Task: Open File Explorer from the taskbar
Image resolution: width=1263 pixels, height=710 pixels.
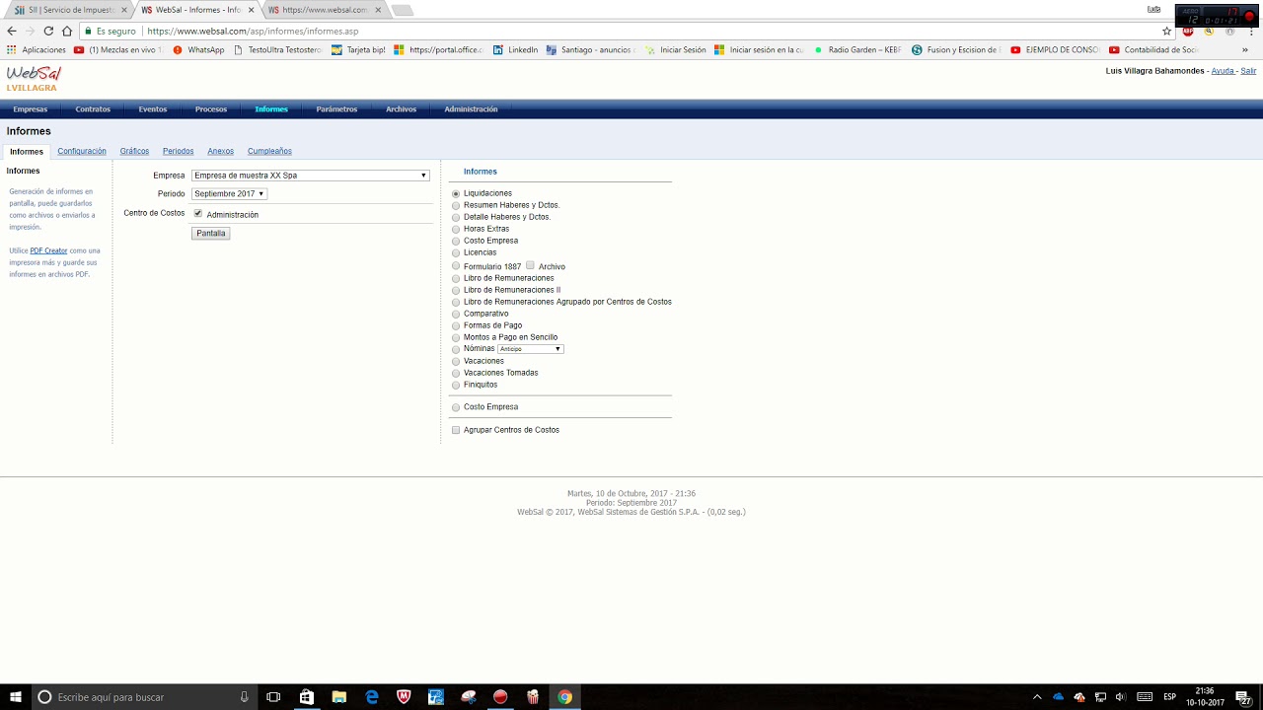Action: point(338,697)
